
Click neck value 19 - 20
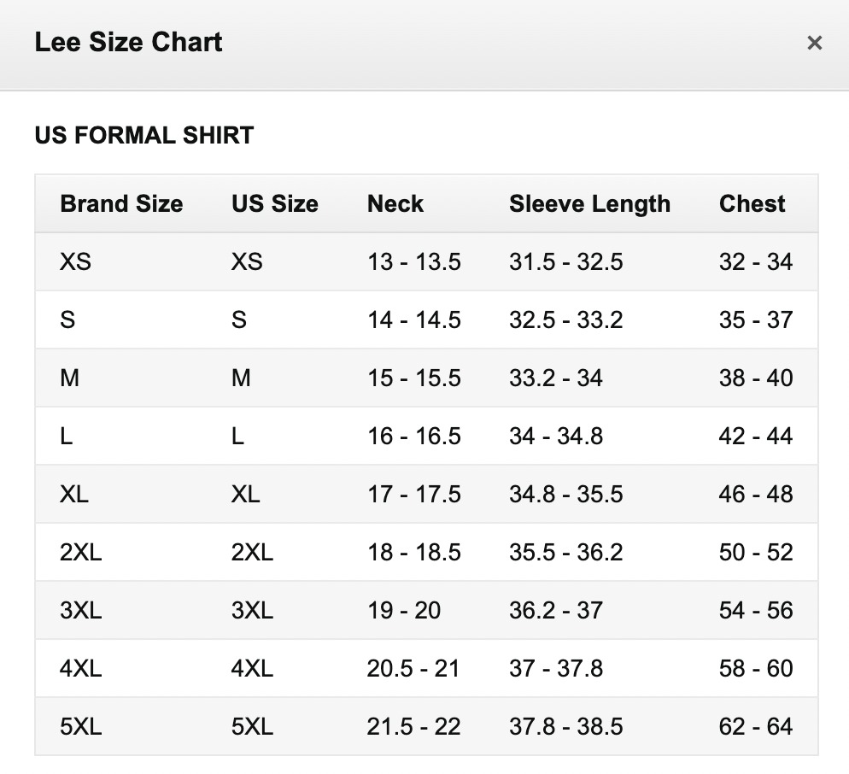point(403,610)
